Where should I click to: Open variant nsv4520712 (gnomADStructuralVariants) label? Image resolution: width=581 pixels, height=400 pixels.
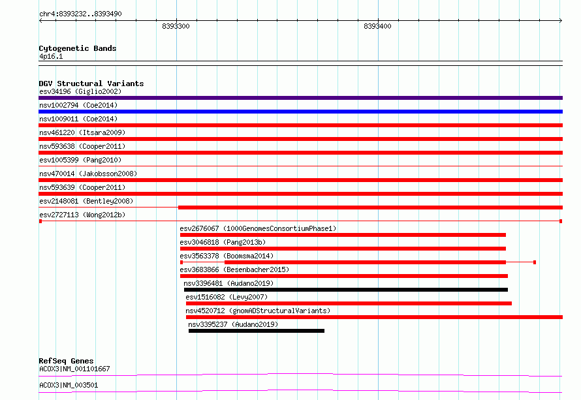point(258,311)
